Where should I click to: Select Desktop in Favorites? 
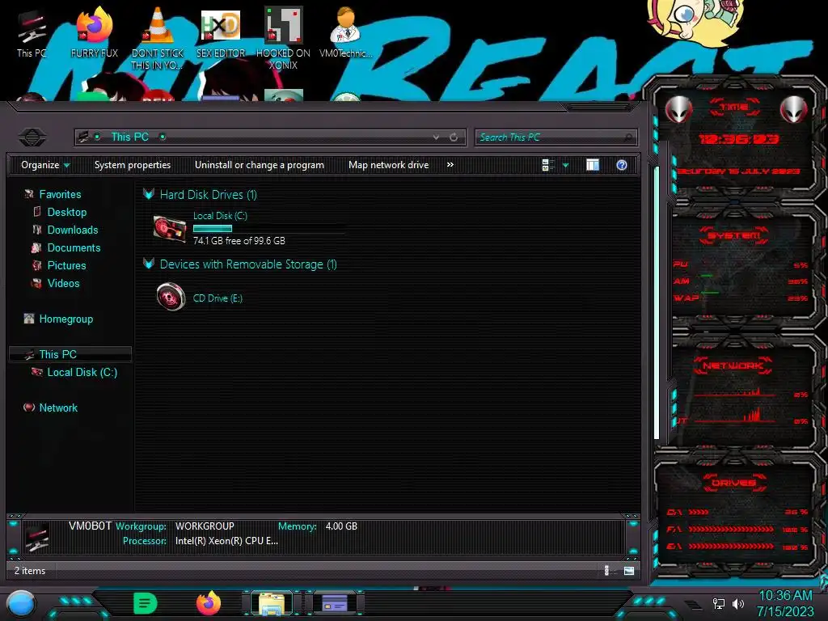coord(67,213)
